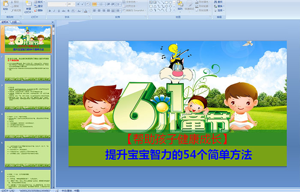
Task: Switch to the 大纲 outline tab
Action: [14, 22]
